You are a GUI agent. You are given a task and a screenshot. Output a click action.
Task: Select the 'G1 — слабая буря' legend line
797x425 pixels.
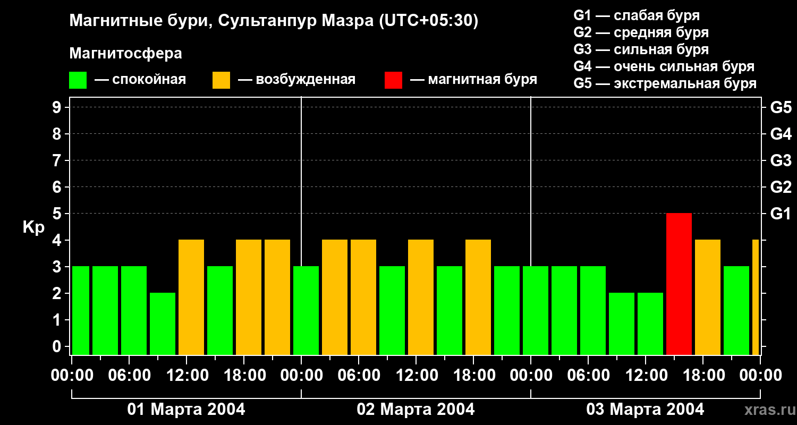[637, 15]
